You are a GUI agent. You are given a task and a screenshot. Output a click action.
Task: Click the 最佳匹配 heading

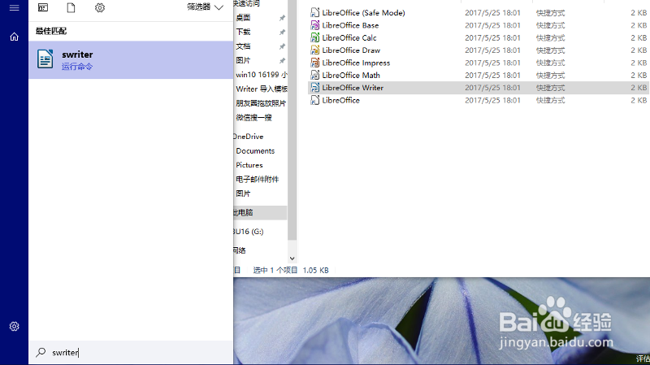(x=51, y=31)
